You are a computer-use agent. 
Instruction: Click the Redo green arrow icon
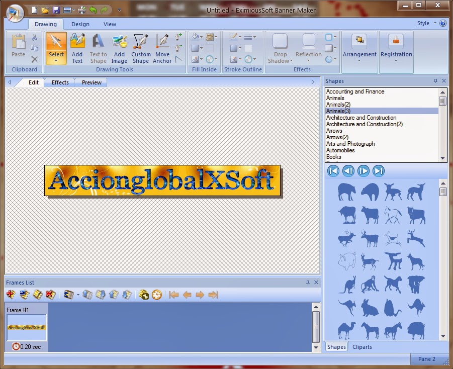coord(104,10)
